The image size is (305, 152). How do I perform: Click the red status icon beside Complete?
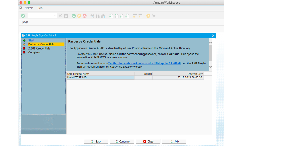[24, 52]
